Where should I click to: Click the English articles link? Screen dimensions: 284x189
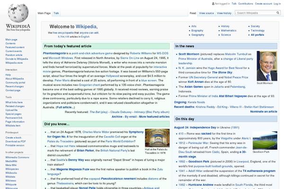coord(85,37)
